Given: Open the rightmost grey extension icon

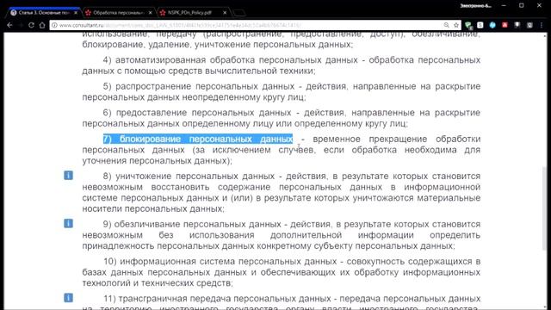Looking at the screenshot, I should click(x=529, y=25).
